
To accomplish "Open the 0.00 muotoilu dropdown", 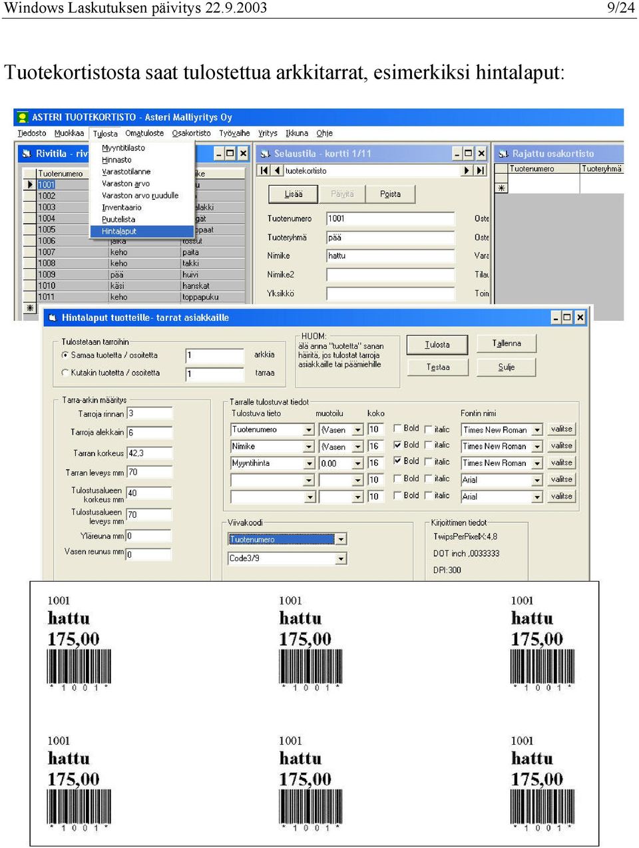I will click(x=357, y=463).
